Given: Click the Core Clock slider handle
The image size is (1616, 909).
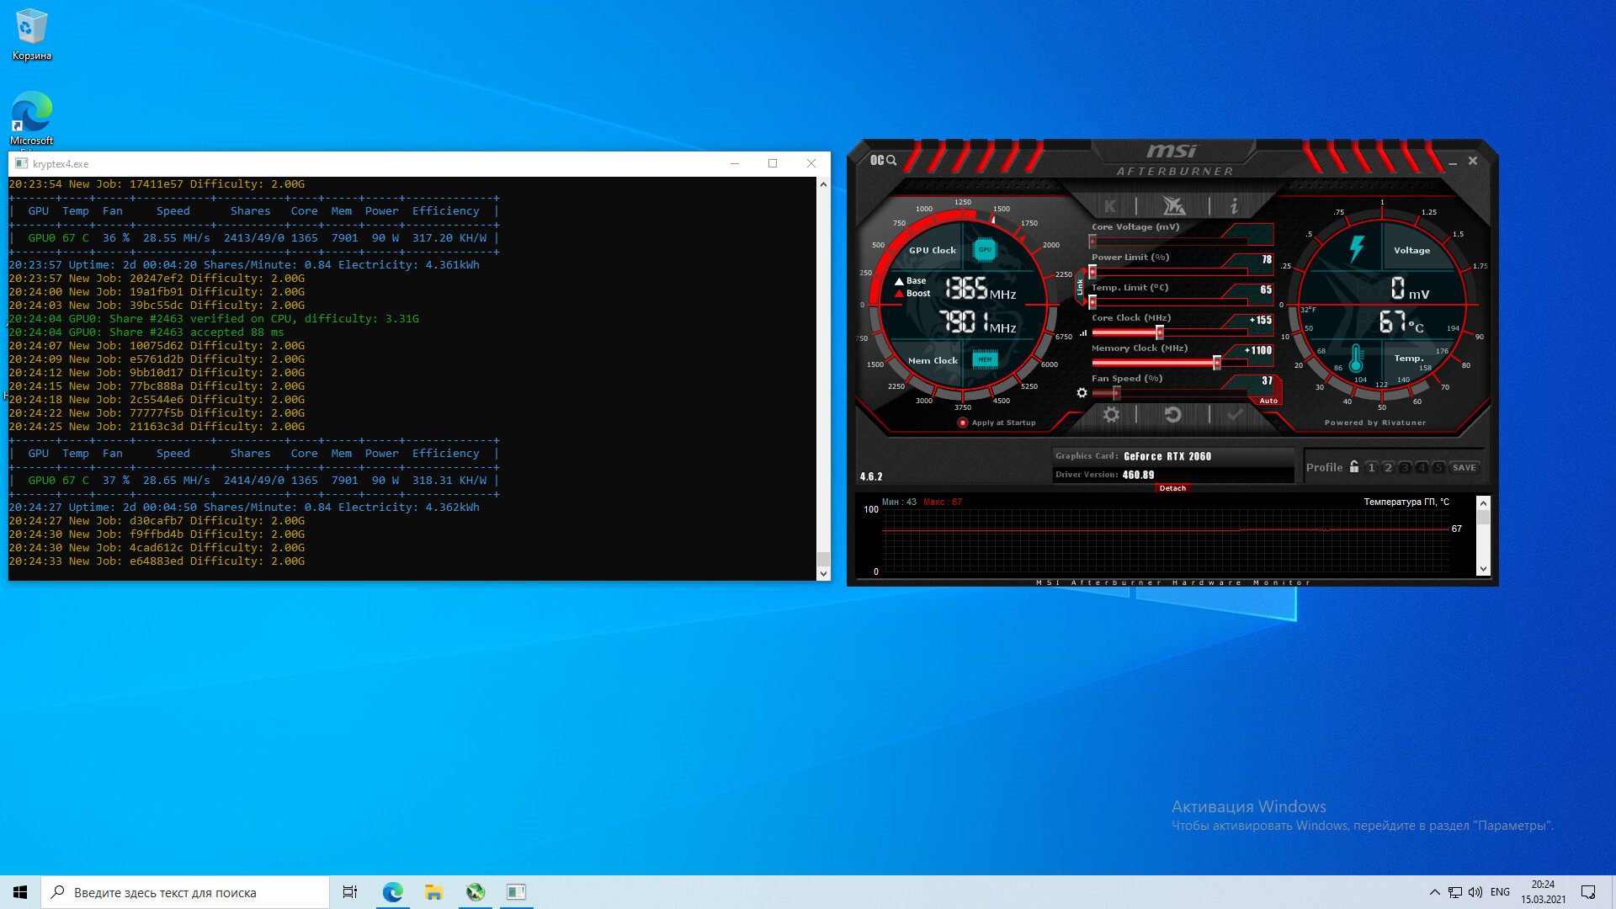Looking at the screenshot, I should coord(1160,332).
